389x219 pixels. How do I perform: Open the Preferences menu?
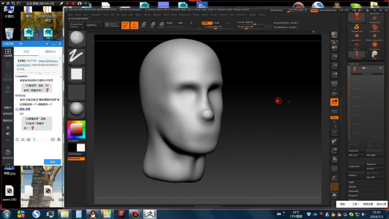[185, 15]
